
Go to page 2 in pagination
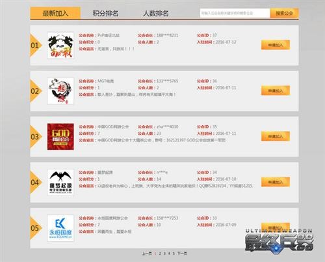pos(160,254)
